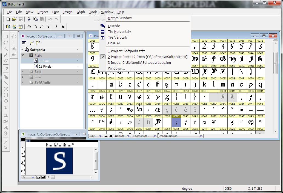283x193 pixels.
Task: Click the Image window vertical scrollbar thumb
Action: click(x=96, y=160)
